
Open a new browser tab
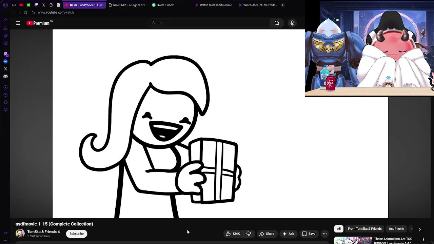tap(282, 5)
